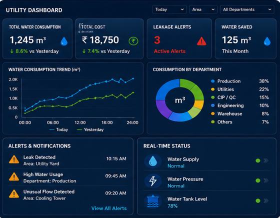Click the Utilities legend color dot

tap(212, 89)
